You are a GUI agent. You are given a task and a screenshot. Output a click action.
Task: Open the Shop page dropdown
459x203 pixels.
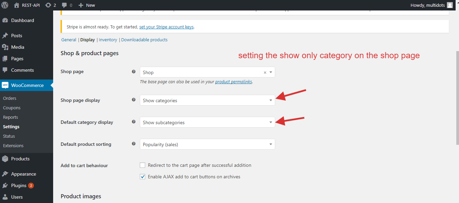(207, 72)
